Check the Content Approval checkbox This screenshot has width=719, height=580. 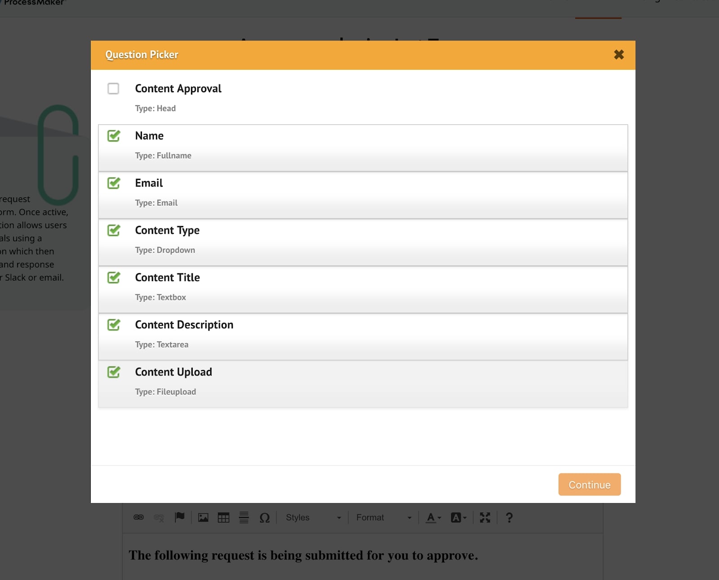point(113,89)
